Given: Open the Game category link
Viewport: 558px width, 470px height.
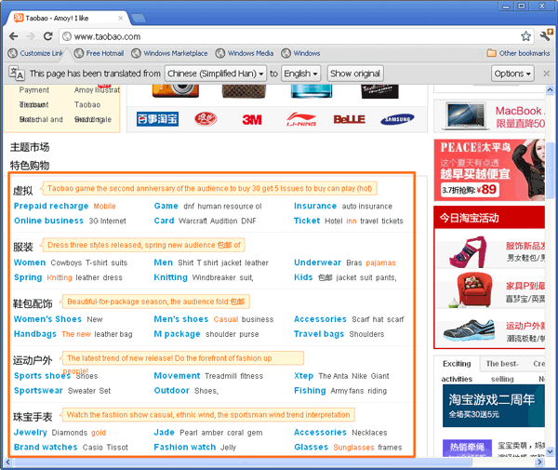Looking at the screenshot, I should tap(166, 206).
